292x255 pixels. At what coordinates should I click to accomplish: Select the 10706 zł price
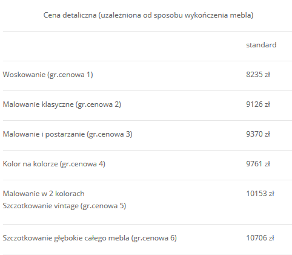(x=260, y=238)
